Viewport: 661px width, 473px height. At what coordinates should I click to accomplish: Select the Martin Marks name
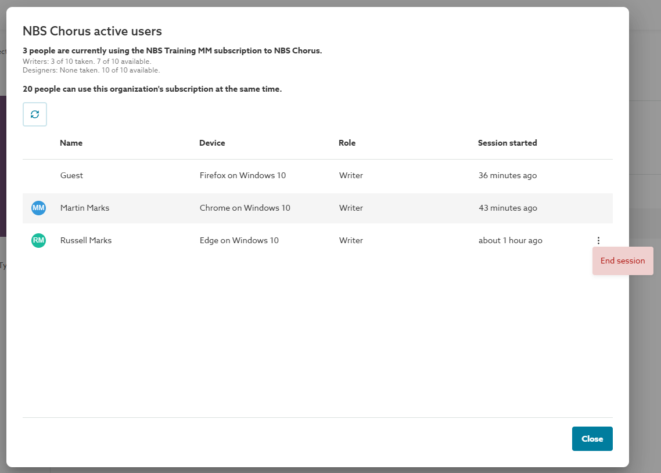pos(85,208)
